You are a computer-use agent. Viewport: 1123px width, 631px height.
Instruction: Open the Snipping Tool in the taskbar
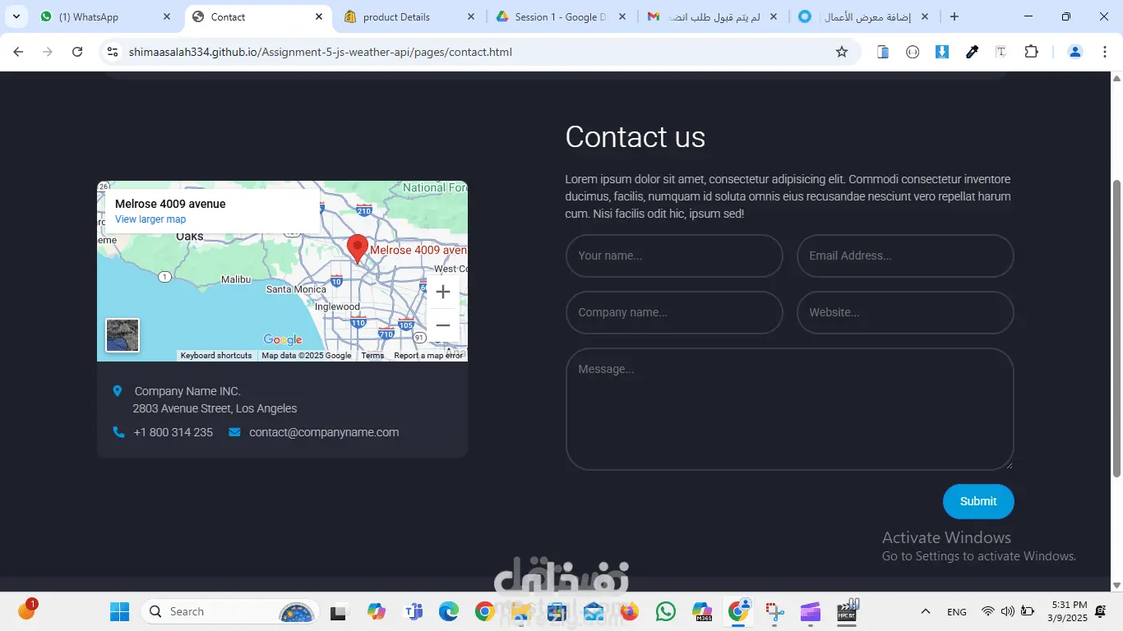[x=774, y=611]
